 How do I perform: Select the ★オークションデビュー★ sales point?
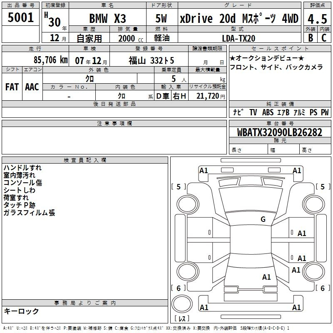pyautogui.click(x=267, y=58)
